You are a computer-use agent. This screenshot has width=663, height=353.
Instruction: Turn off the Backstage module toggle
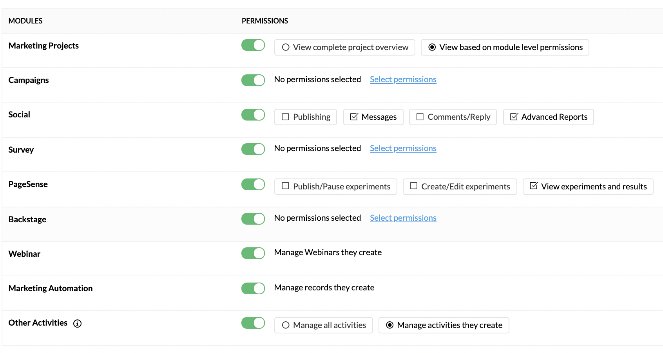tap(253, 219)
